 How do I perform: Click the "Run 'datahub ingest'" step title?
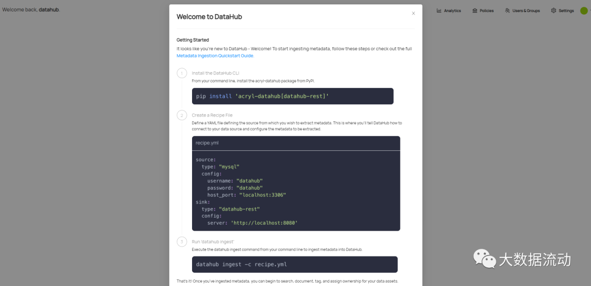213,241
